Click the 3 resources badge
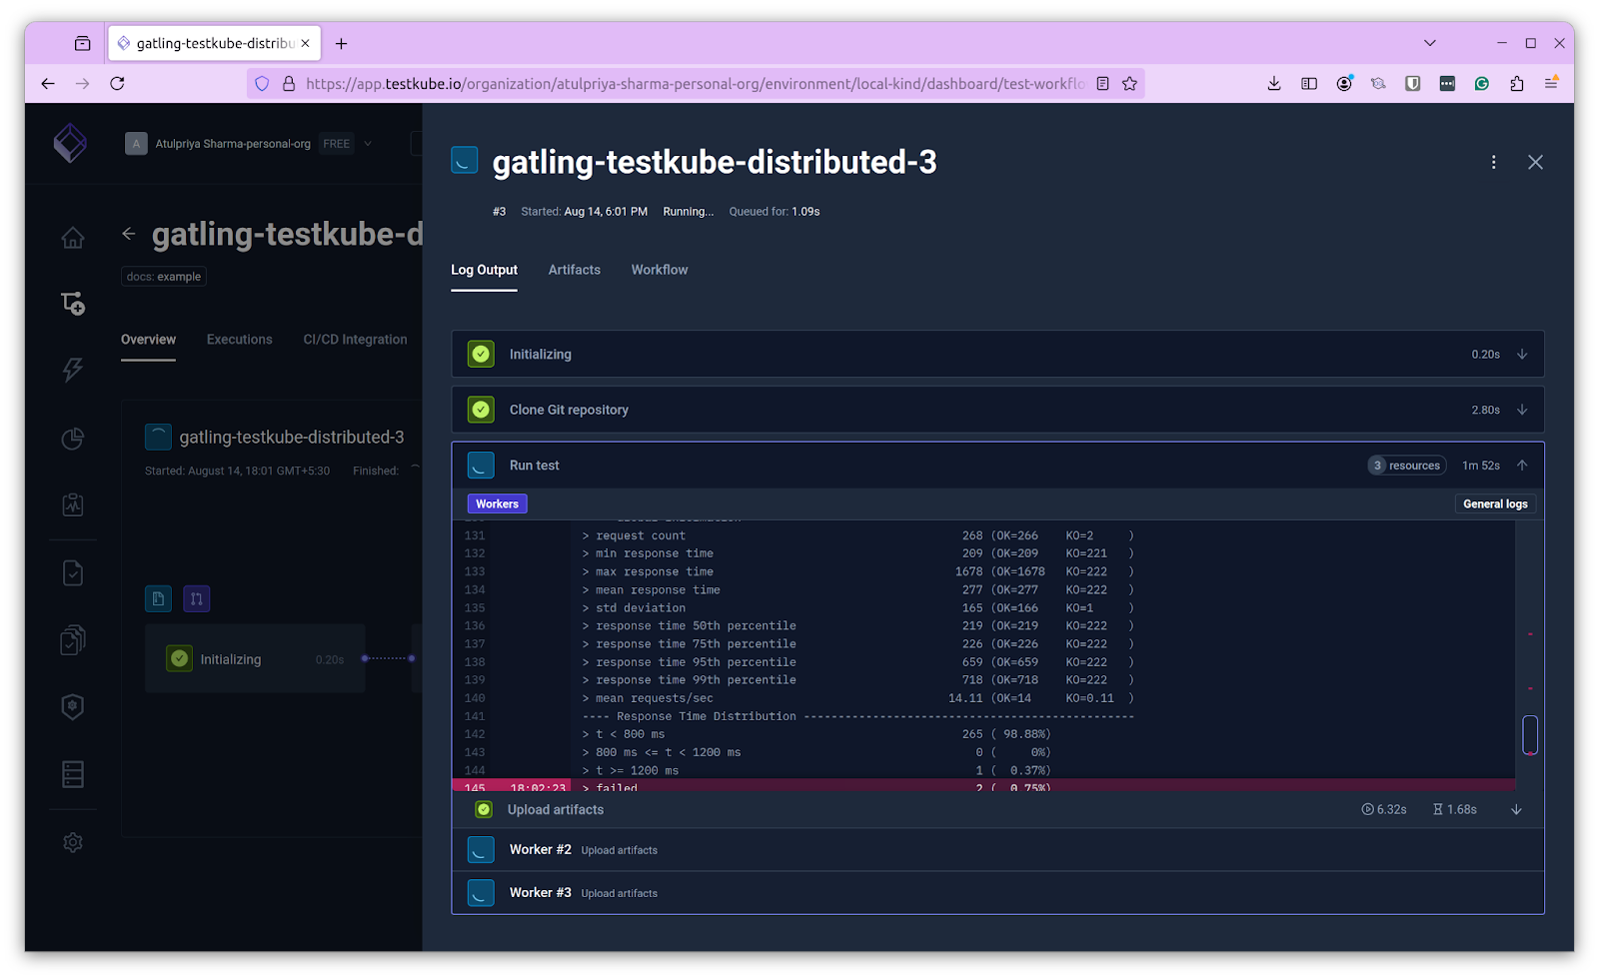Viewport: 1599px width, 979px height. (1407, 466)
